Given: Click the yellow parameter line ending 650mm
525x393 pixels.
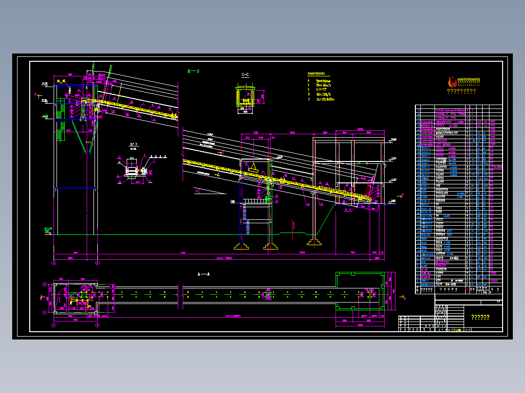Looking at the screenshot, I should (x=319, y=81).
